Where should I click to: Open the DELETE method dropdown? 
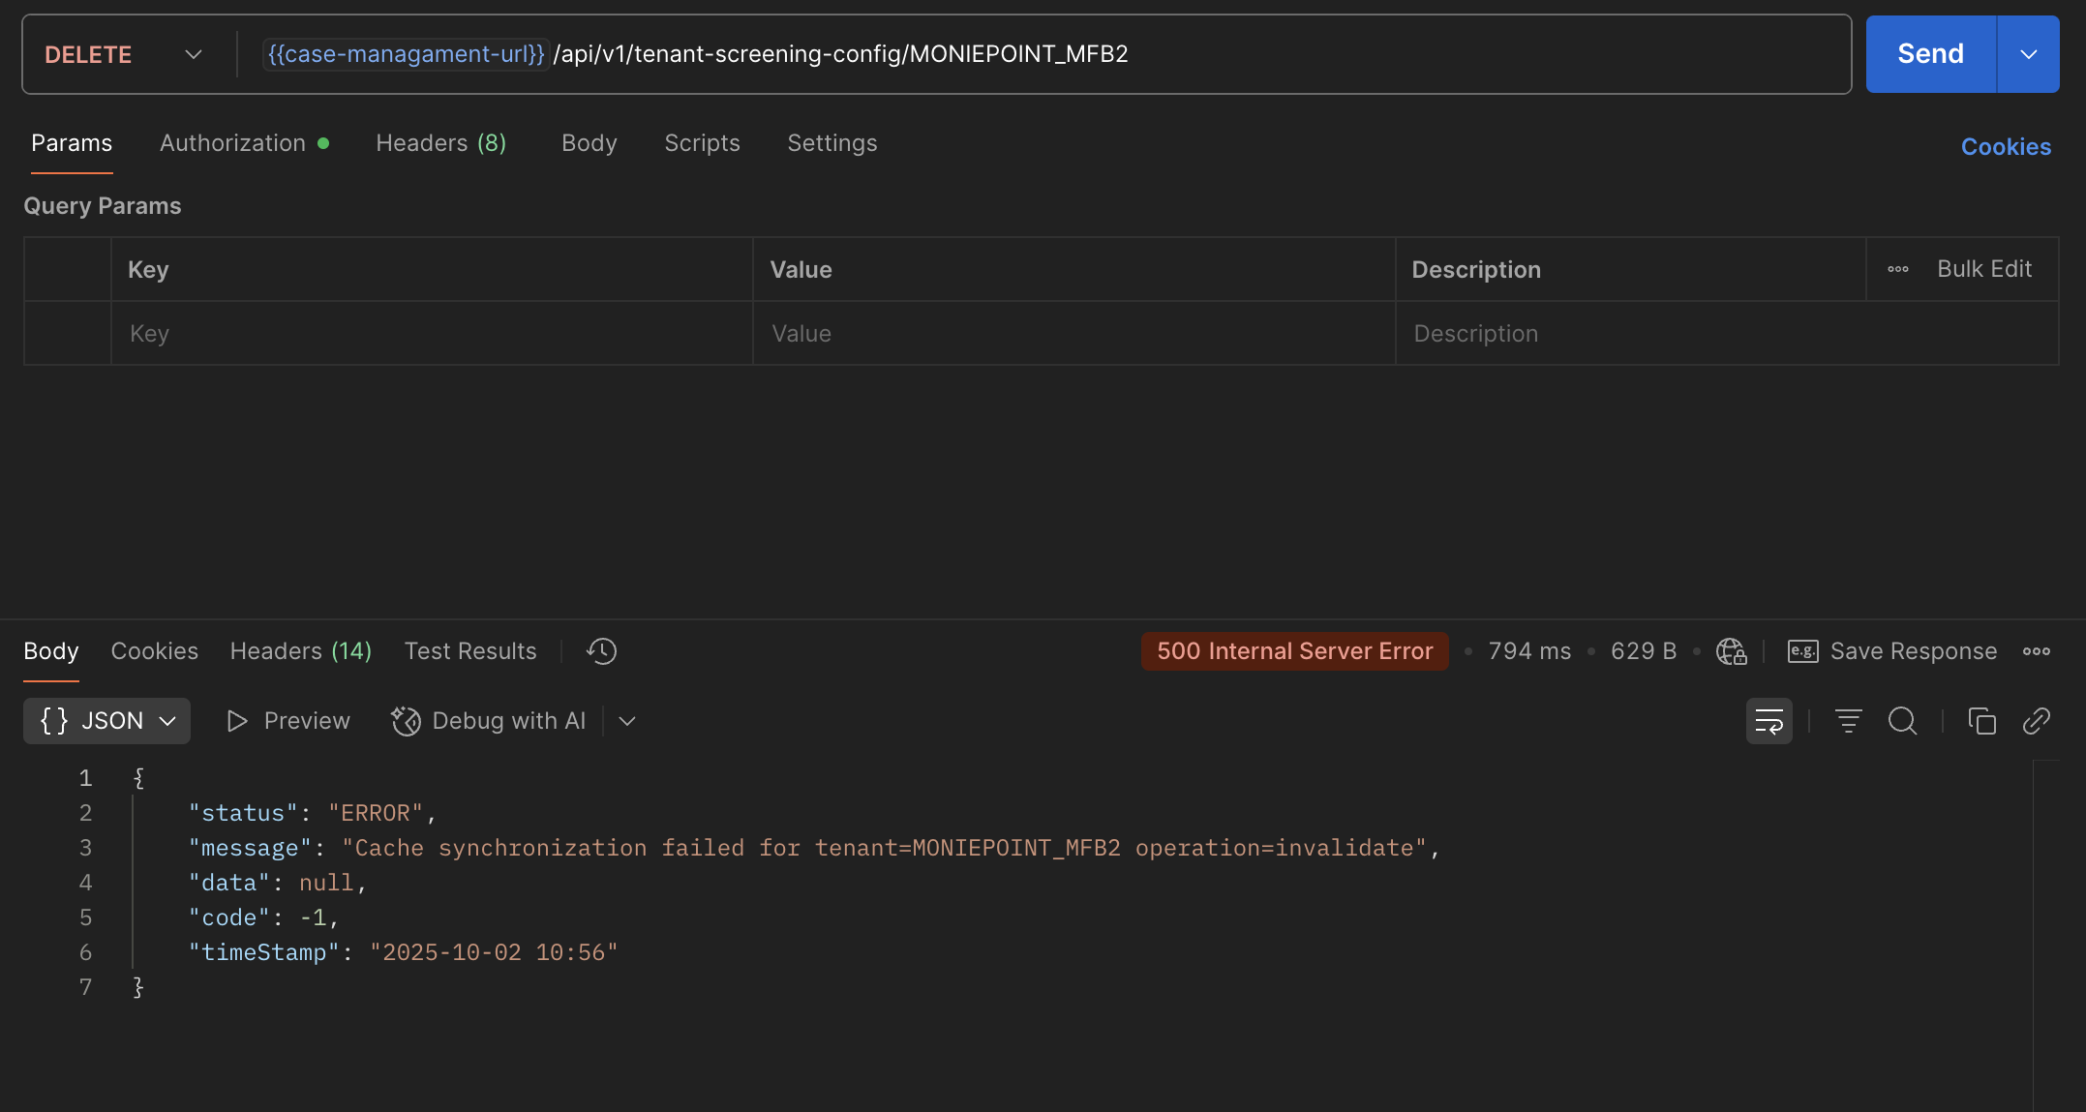[124, 54]
